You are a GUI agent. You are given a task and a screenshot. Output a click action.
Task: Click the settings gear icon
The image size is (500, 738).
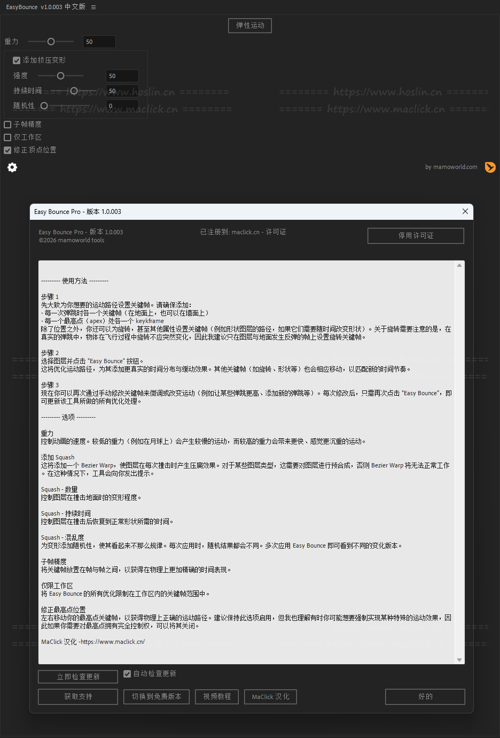click(x=12, y=167)
